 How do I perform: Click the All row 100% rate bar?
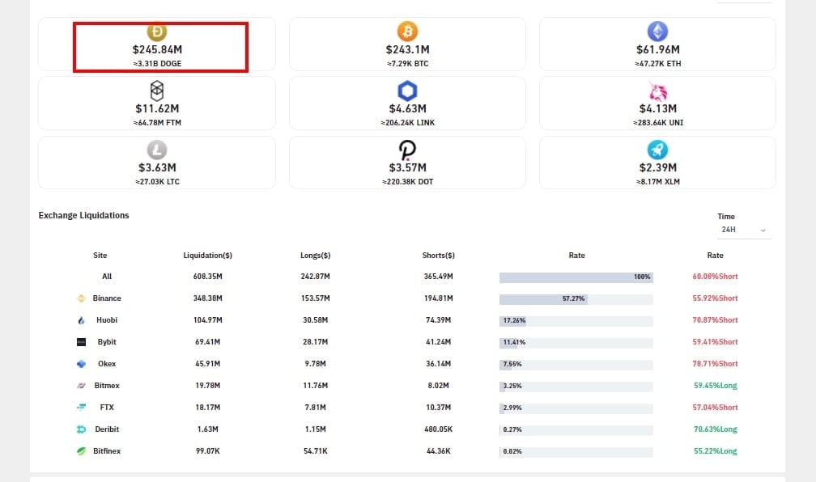(x=576, y=277)
